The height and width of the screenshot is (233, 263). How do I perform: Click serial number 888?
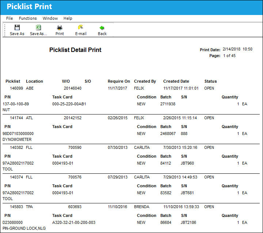coord(184,134)
